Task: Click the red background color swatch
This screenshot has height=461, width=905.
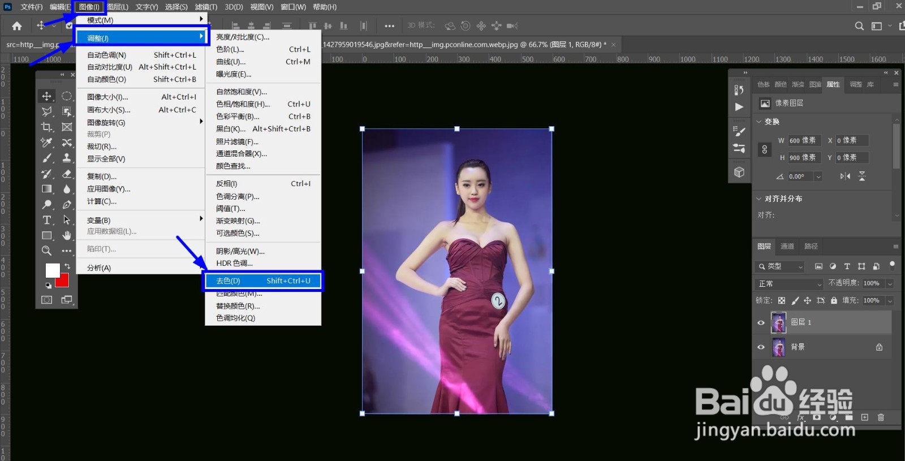Action: coord(63,282)
